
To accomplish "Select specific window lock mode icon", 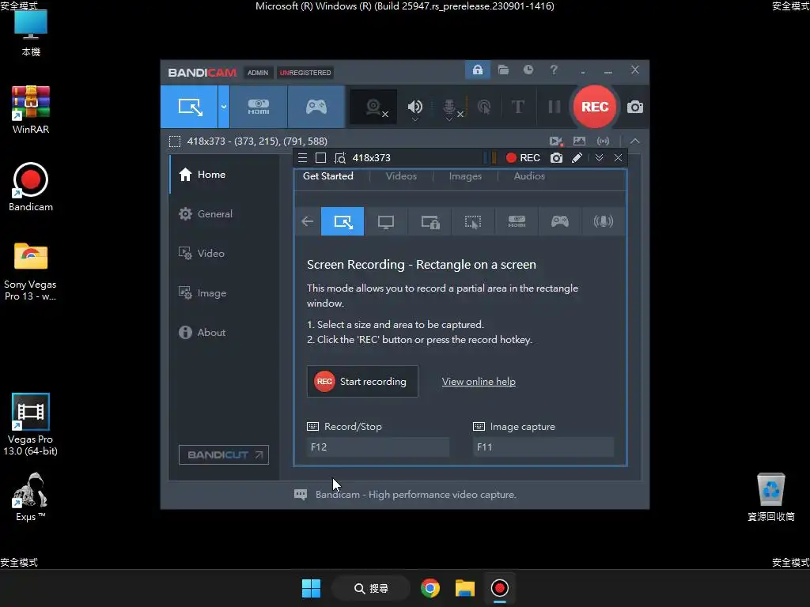I will pos(430,221).
